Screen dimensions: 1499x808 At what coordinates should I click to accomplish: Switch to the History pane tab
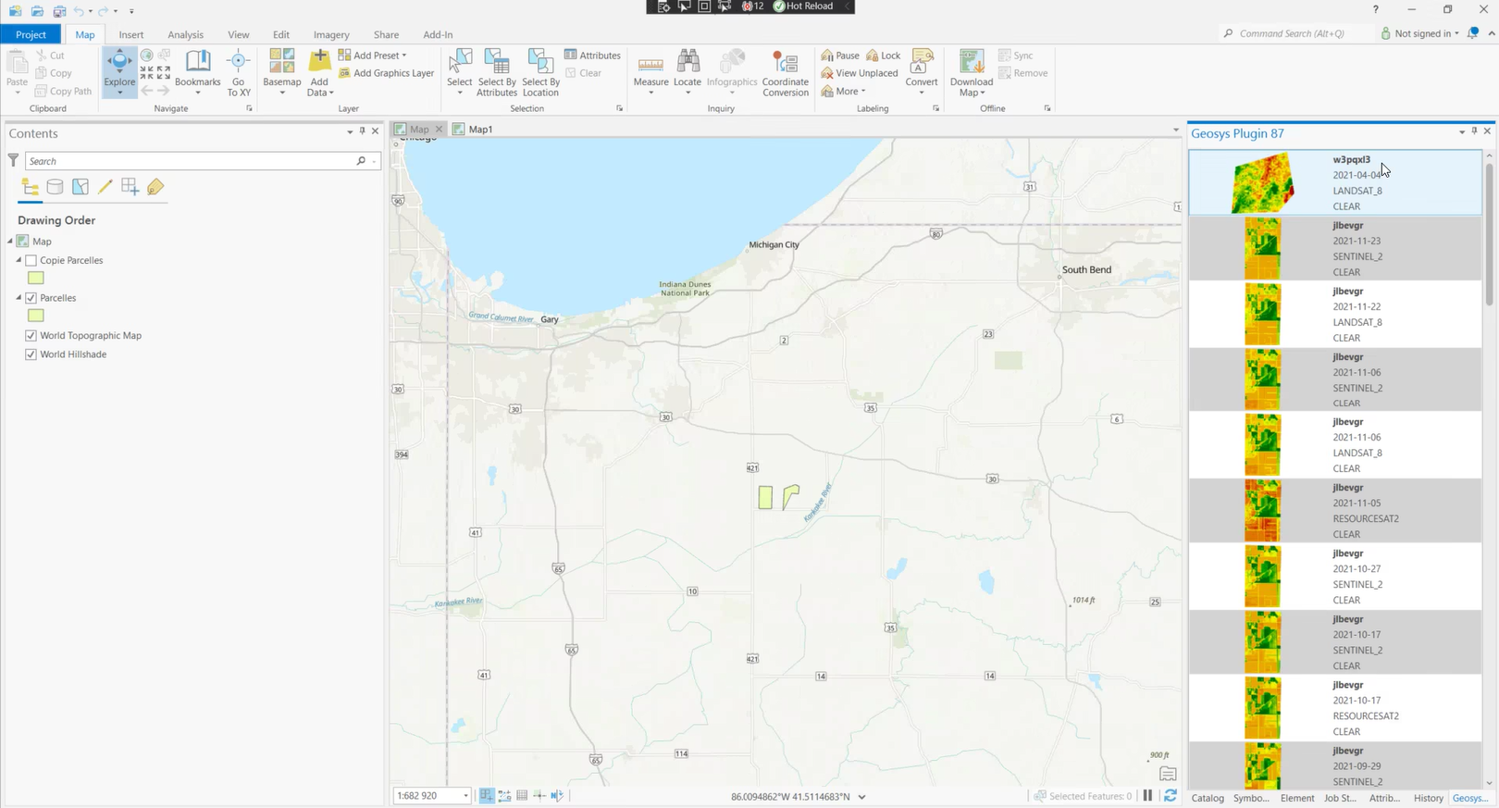[x=1428, y=798]
